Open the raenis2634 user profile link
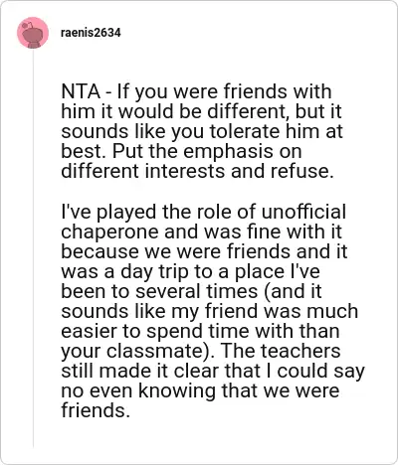 [x=91, y=33]
